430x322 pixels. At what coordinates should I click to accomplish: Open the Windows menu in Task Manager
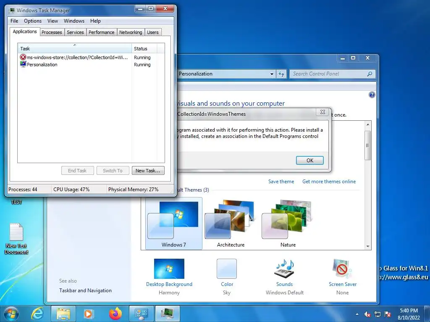(74, 21)
